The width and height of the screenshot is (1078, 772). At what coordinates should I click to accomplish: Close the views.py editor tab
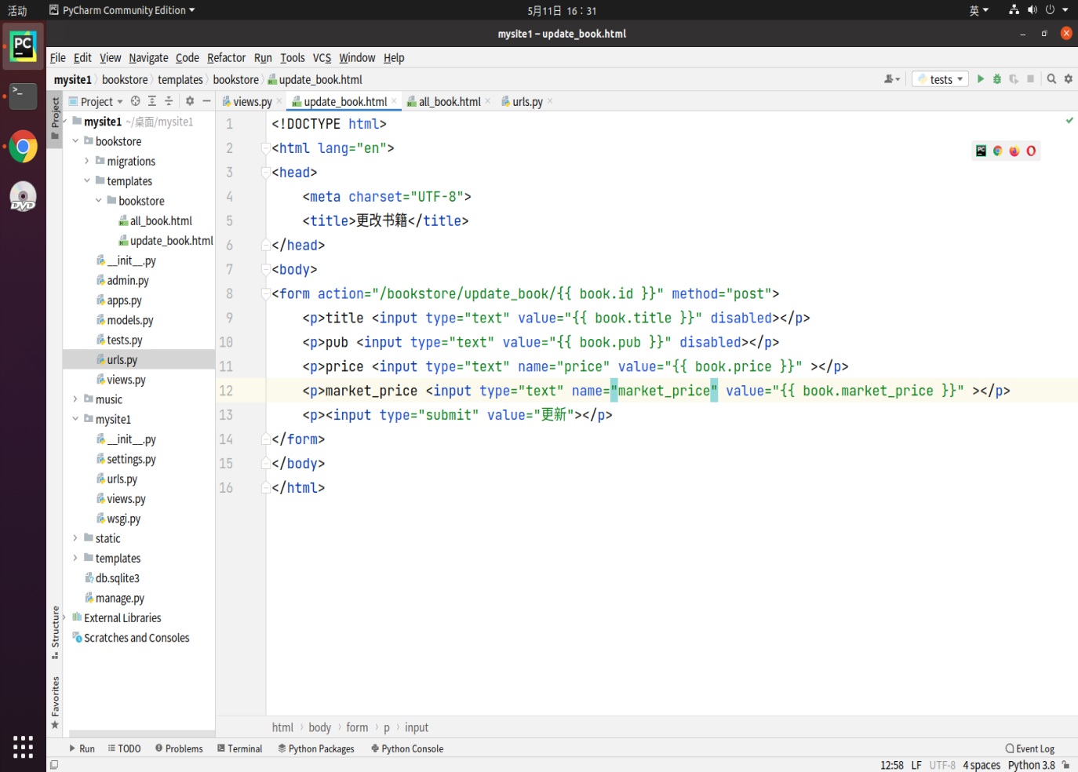279,101
